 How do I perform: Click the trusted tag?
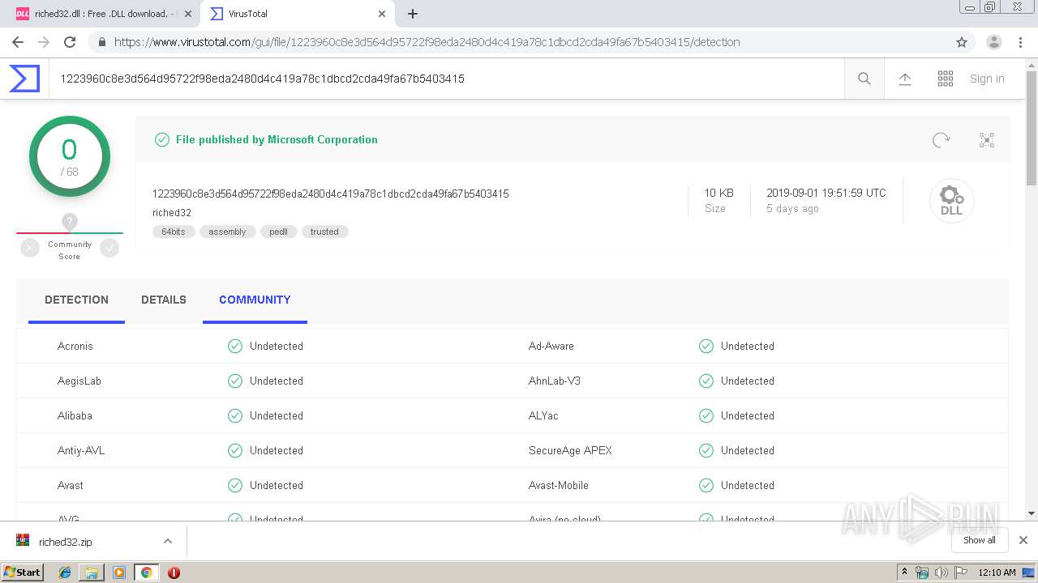coord(324,232)
